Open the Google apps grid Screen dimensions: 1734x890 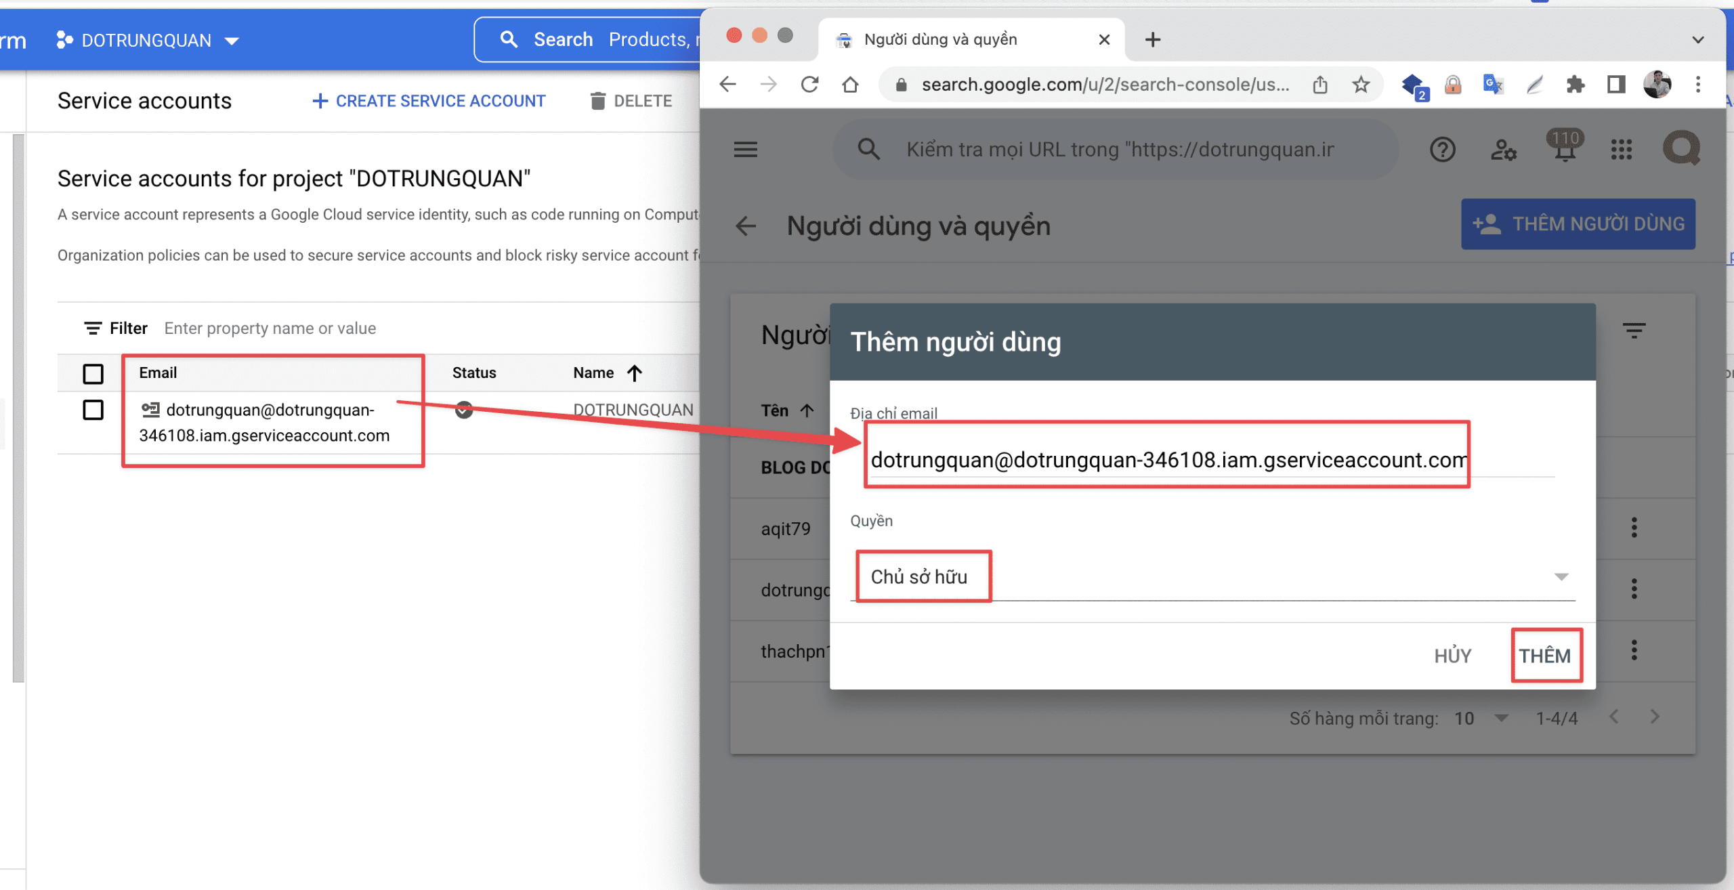(1622, 149)
